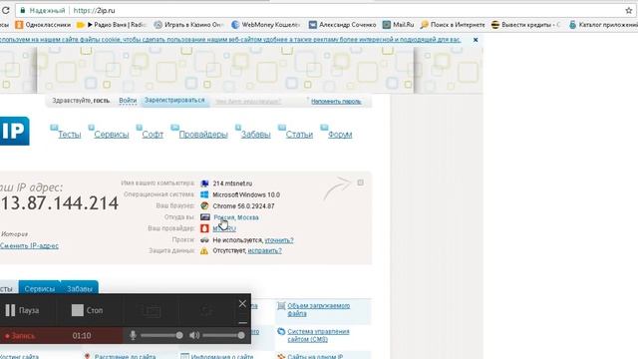Dismiss the cookie notice with X
The width and height of the screenshot is (638, 359).
476,40
